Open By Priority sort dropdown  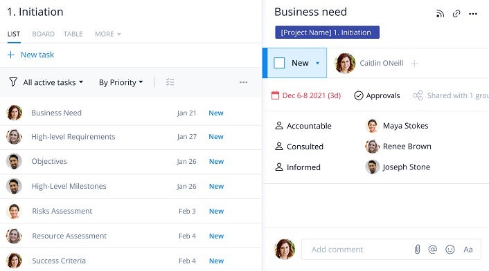coord(121,82)
